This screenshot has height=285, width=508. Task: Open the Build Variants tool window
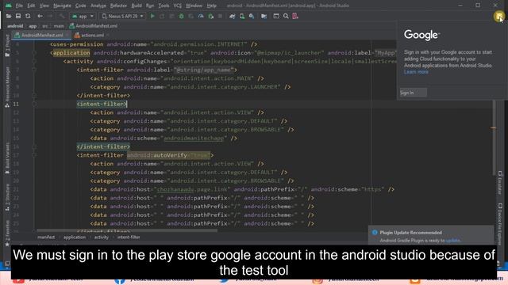(x=7, y=158)
